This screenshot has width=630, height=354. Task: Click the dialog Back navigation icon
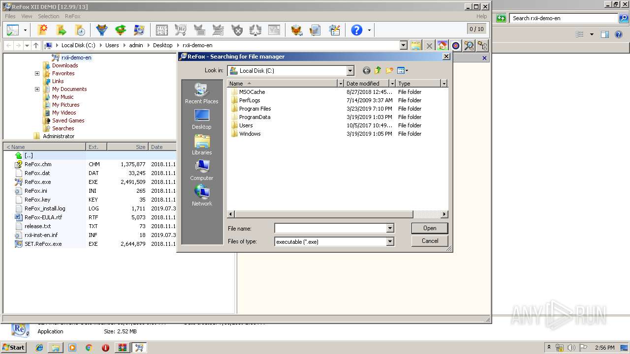point(366,70)
